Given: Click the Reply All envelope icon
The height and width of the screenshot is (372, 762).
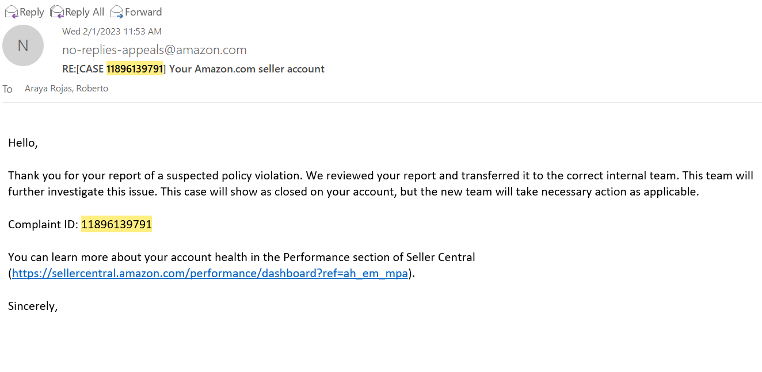Looking at the screenshot, I should coord(57,11).
